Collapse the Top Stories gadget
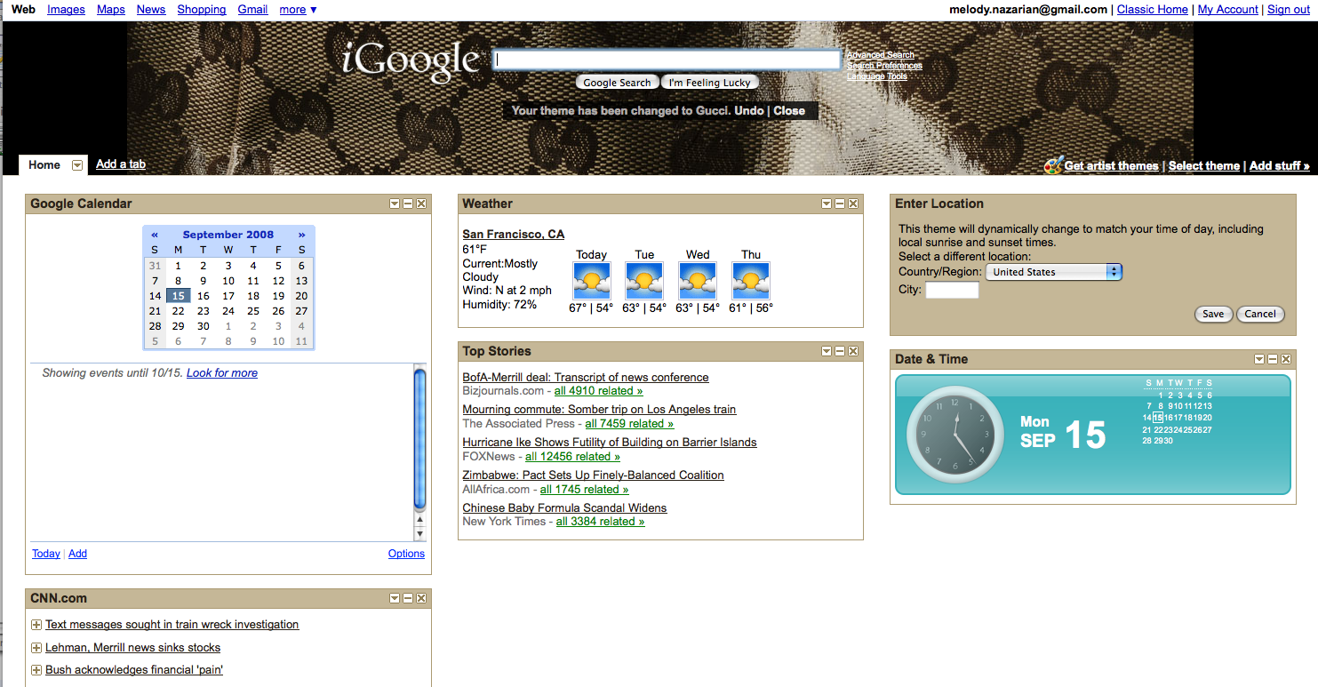Image resolution: width=1318 pixels, height=687 pixels. 840,351
